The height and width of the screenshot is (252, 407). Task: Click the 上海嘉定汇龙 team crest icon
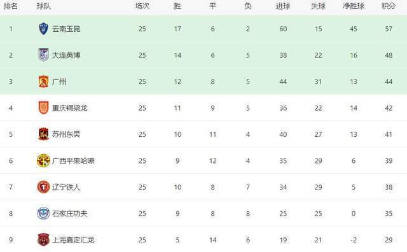point(43,239)
